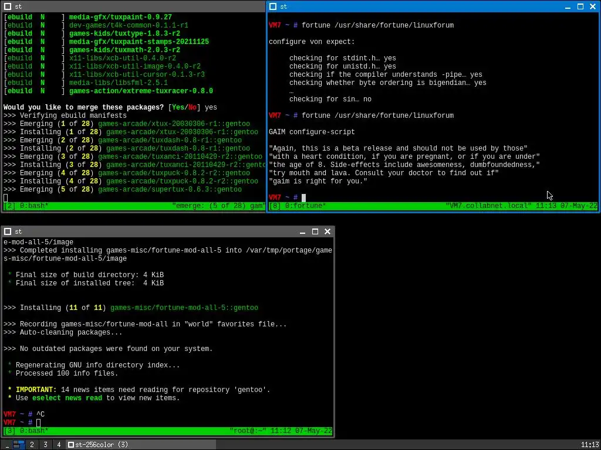601x450 pixels.
Task: Click the window menu icon of the bottom st terminal
Action: 7,231
